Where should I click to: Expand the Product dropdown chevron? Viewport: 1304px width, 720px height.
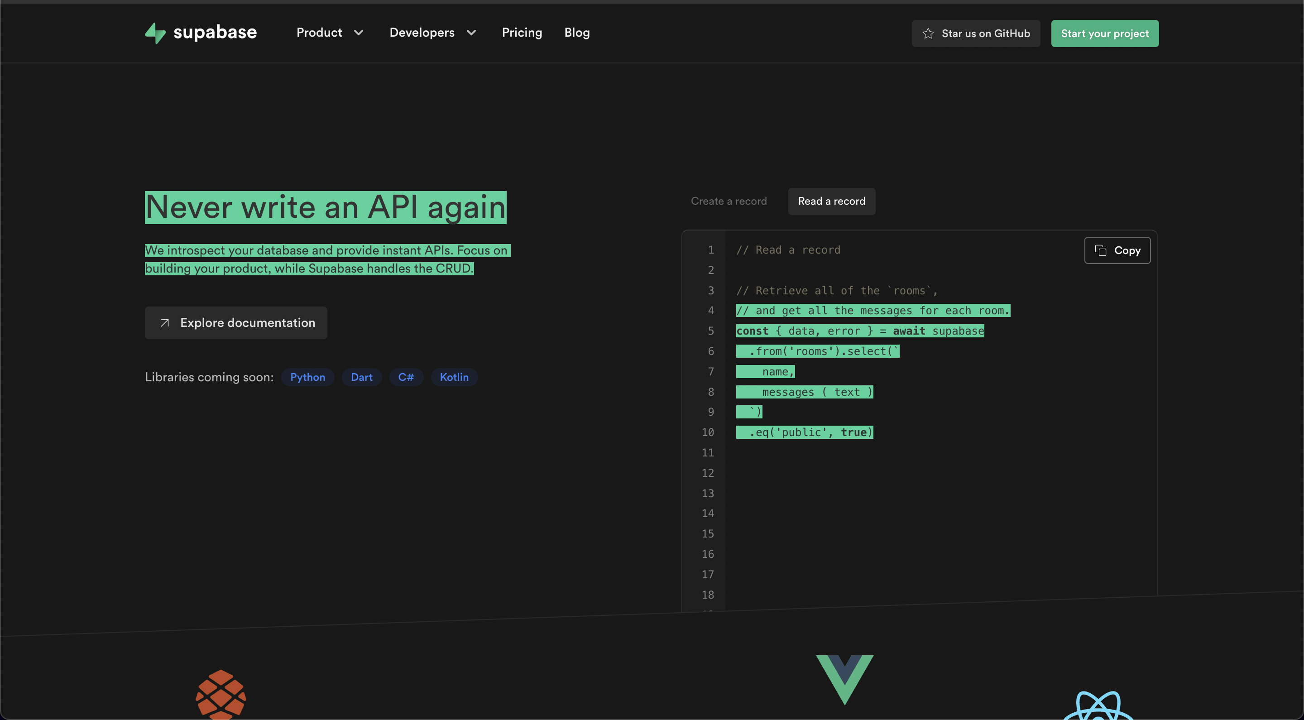coord(359,33)
